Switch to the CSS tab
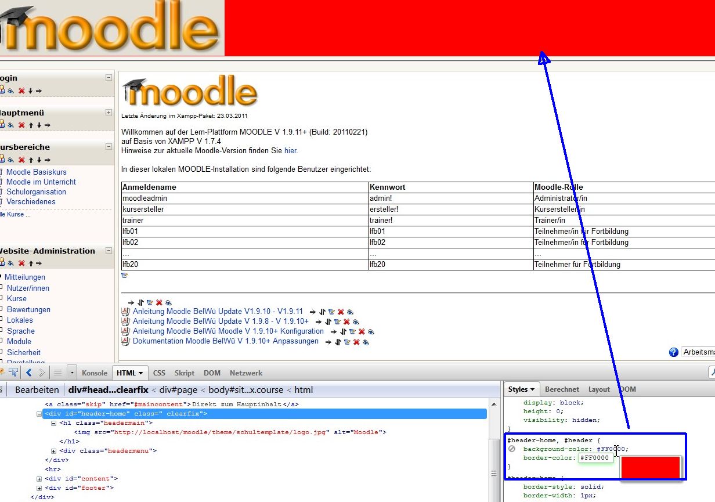The width and height of the screenshot is (715, 502). (x=159, y=373)
